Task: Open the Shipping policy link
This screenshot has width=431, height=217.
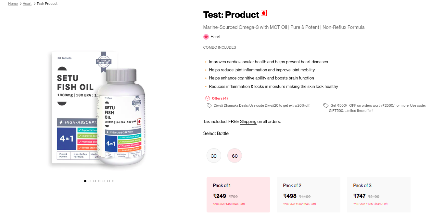Action: 248,122
